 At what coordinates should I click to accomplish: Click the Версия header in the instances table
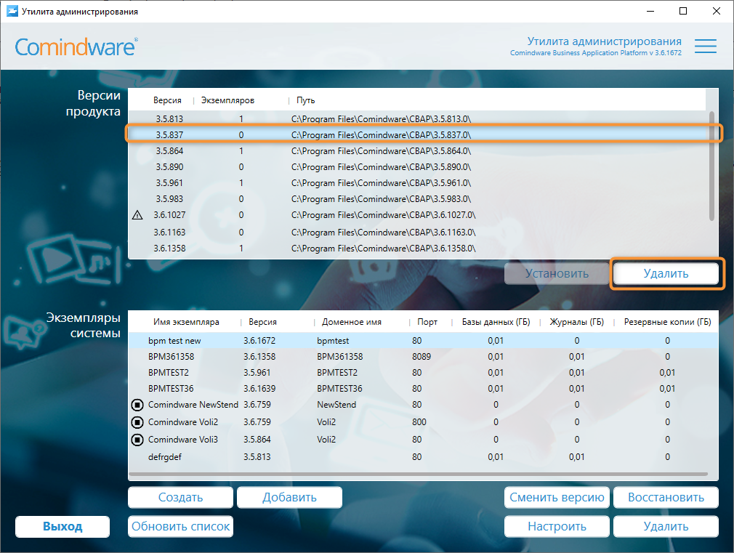coord(262,322)
